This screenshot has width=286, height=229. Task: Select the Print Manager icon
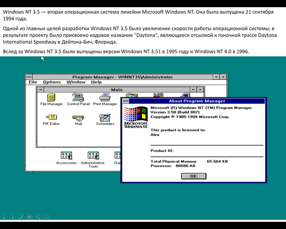[105, 97]
